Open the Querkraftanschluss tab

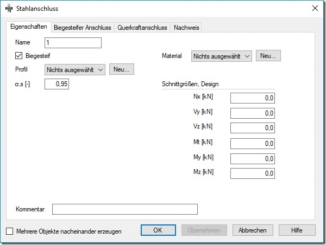click(x=142, y=28)
